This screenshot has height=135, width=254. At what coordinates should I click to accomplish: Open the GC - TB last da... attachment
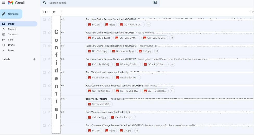coord(155,91)
